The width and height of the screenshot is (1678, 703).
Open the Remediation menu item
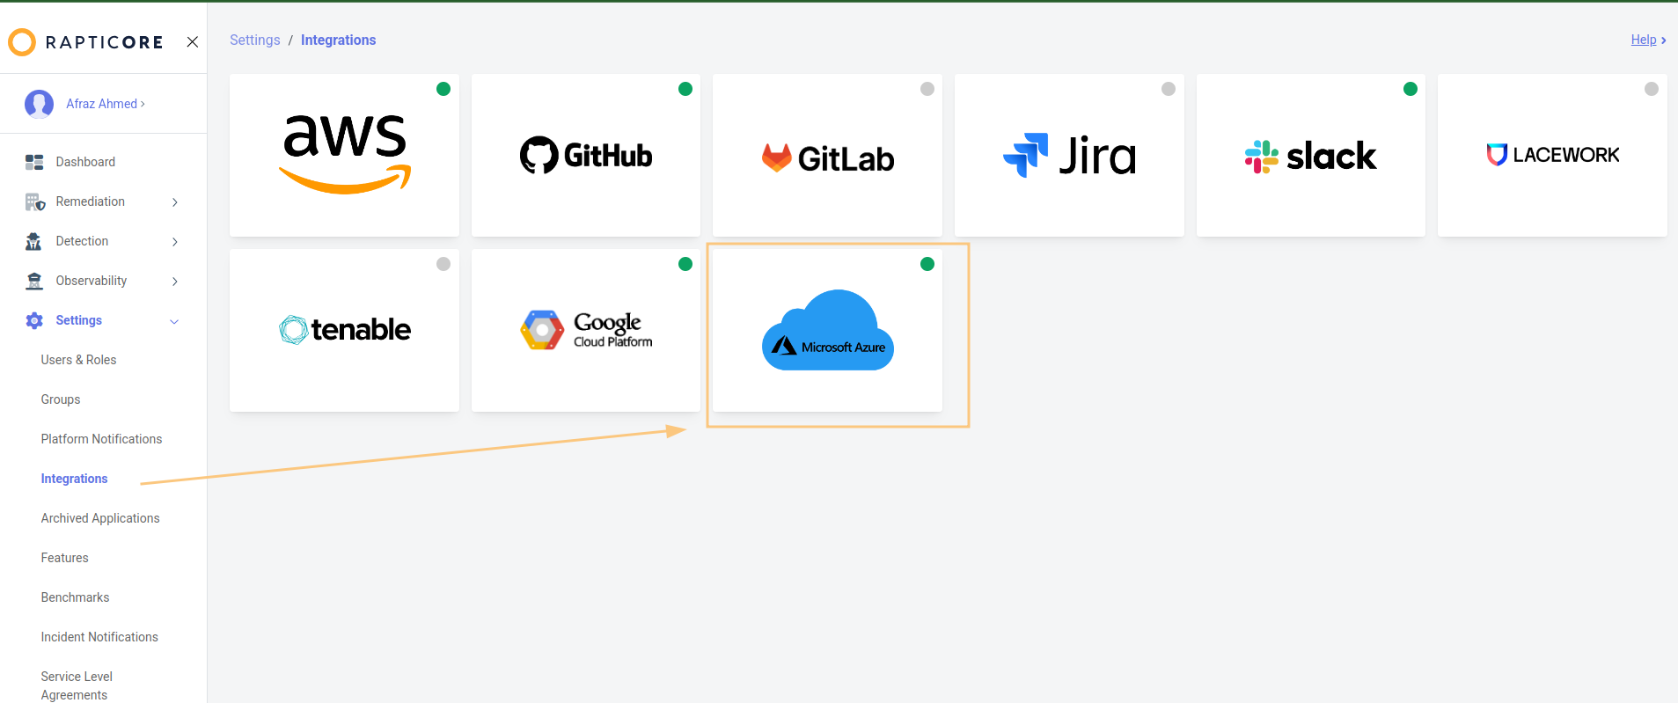[x=91, y=201]
